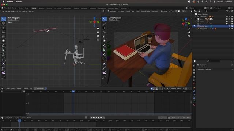Click the graph editor horizontal scrollbar
The width and height of the screenshot is (234, 131).
[x=109, y=115]
